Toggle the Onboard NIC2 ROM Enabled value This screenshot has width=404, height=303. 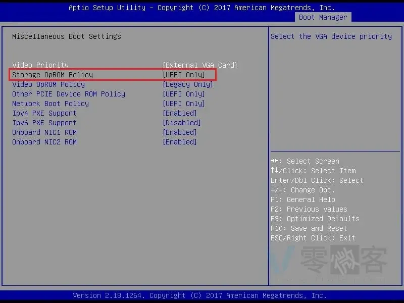click(x=179, y=142)
